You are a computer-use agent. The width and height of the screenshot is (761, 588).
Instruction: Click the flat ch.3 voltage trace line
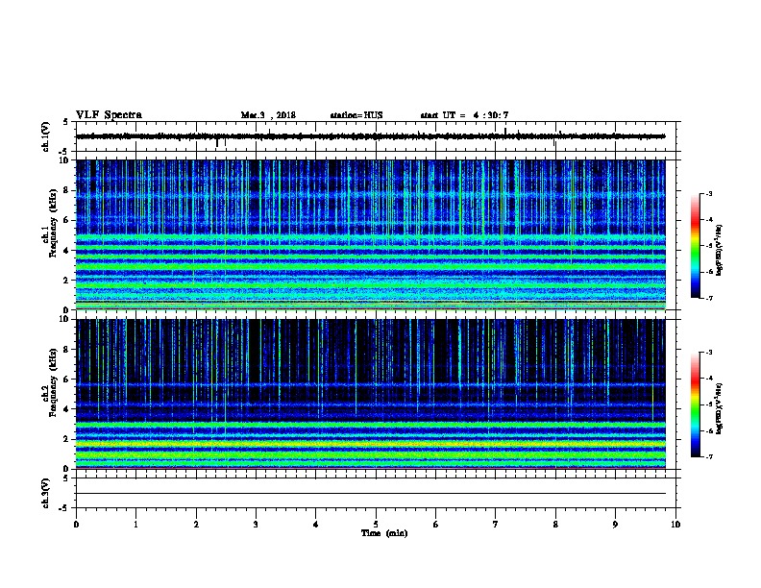click(x=370, y=494)
